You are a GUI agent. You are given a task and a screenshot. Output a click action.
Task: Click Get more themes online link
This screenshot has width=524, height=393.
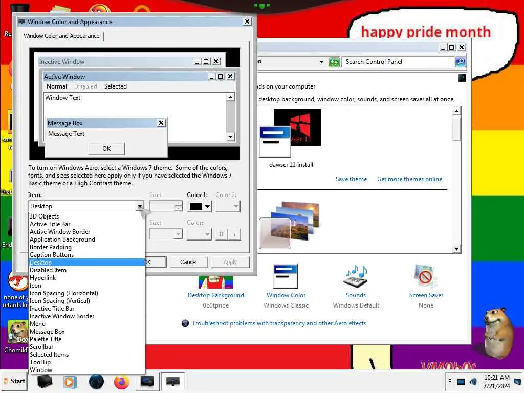point(409,179)
